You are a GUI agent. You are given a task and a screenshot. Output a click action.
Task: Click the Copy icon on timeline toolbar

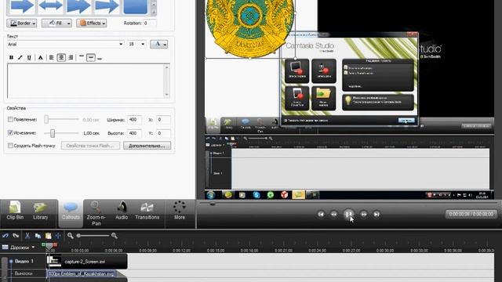click(x=38, y=236)
